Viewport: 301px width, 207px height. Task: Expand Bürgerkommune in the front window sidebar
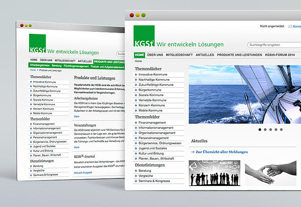point(150,90)
